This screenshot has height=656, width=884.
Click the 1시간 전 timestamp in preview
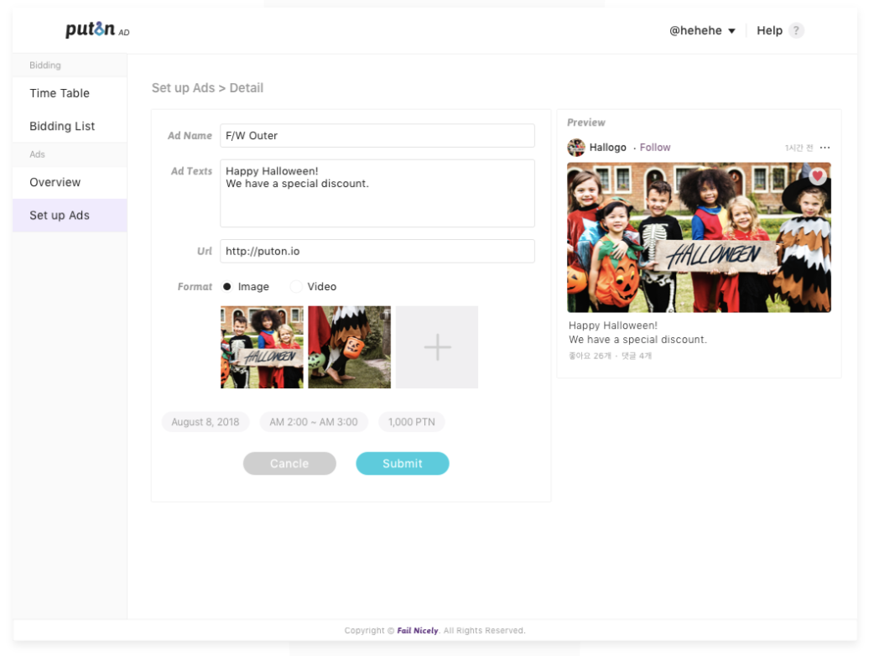tap(798, 148)
